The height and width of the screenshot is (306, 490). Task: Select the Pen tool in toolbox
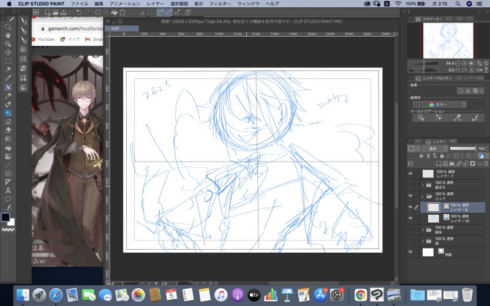(x=8, y=87)
